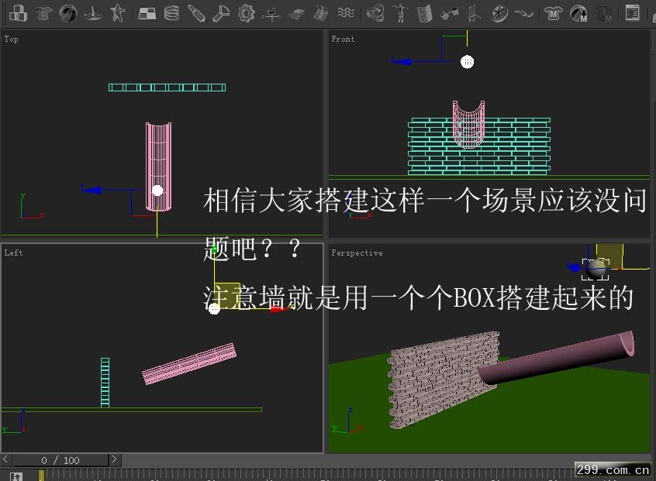Open the reactor Property Editor window icon

633,13
